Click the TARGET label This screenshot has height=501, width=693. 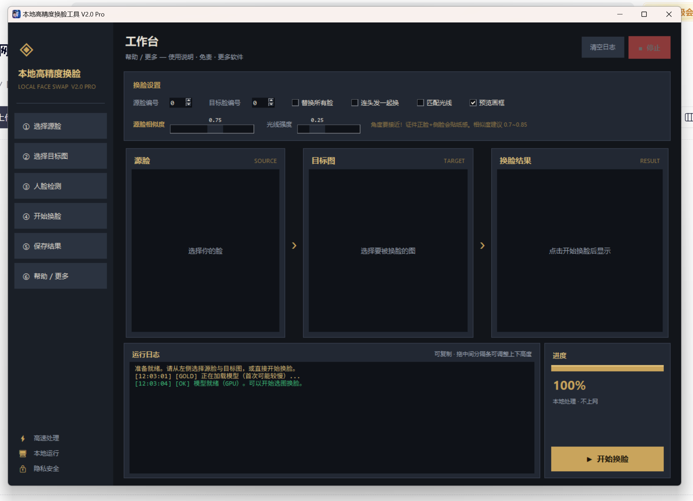(454, 161)
